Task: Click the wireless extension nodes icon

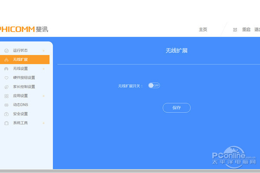Action: point(6,60)
